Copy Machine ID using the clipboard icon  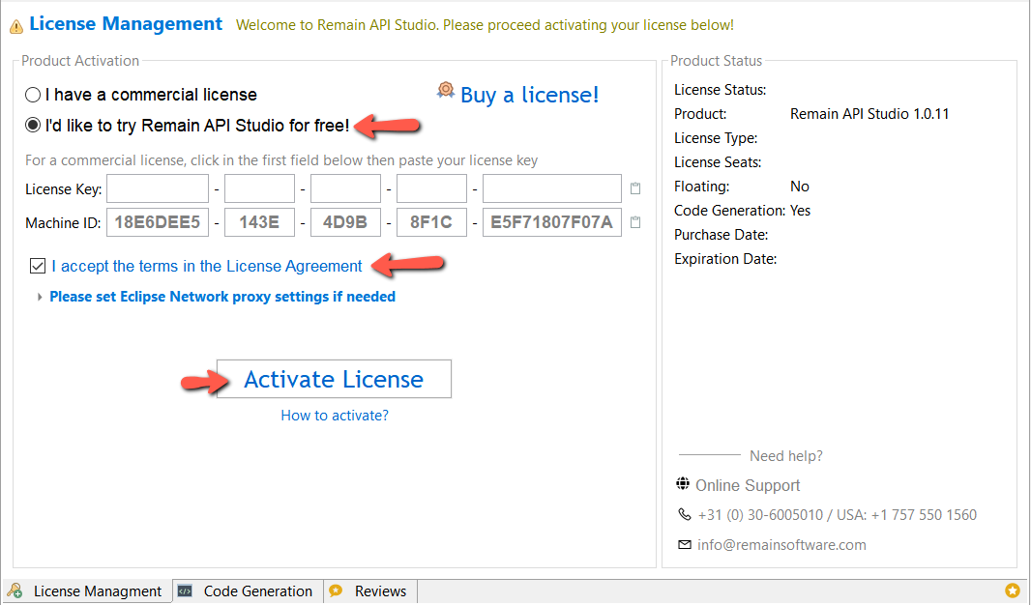coord(635,222)
